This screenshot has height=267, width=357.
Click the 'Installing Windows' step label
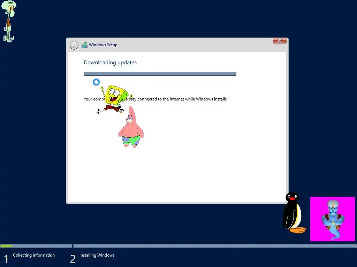97,255
